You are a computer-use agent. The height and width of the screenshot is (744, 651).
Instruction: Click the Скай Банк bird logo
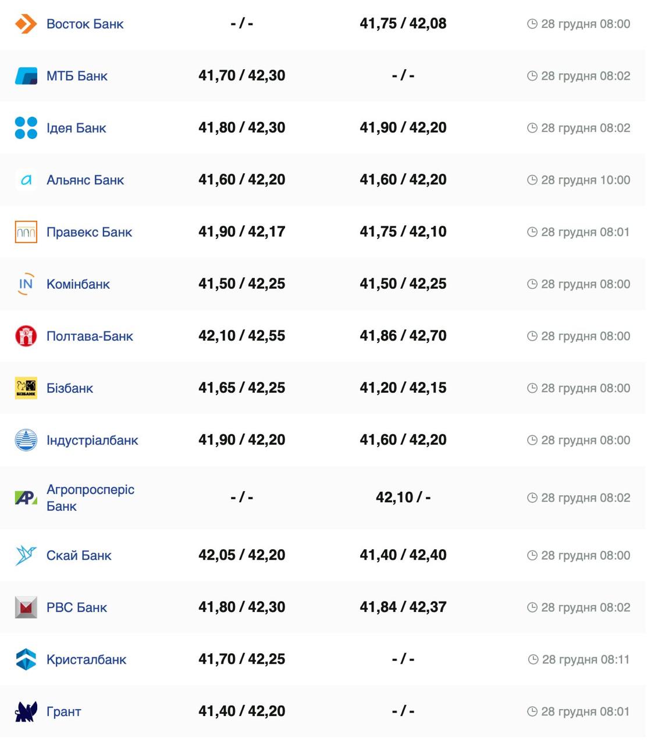(26, 556)
